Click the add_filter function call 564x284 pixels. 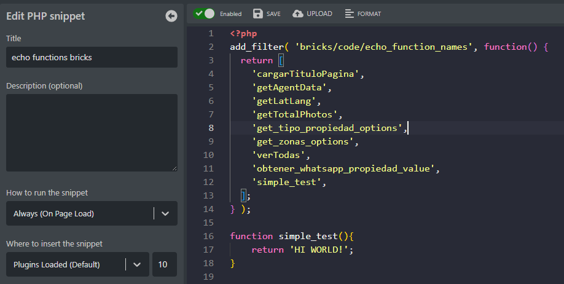coord(257,47)
